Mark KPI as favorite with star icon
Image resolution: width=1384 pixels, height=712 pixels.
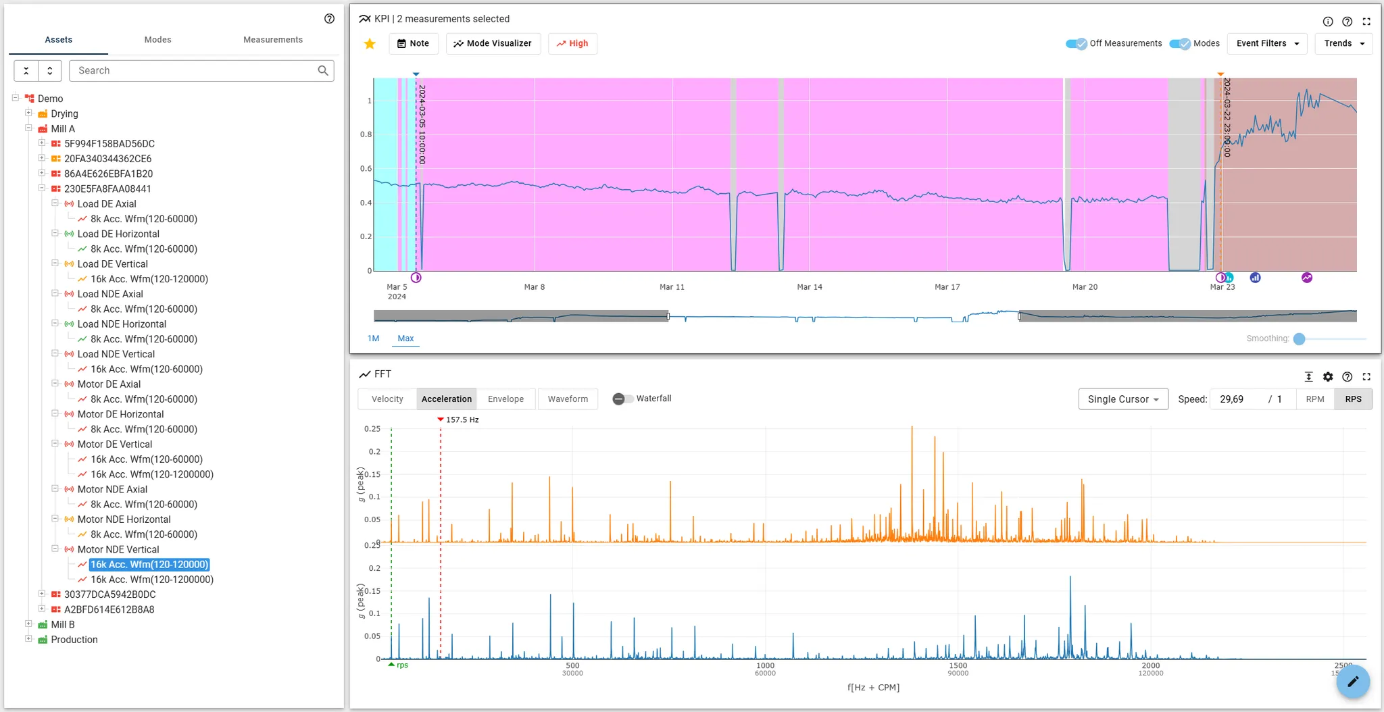(x=370, y=44)
